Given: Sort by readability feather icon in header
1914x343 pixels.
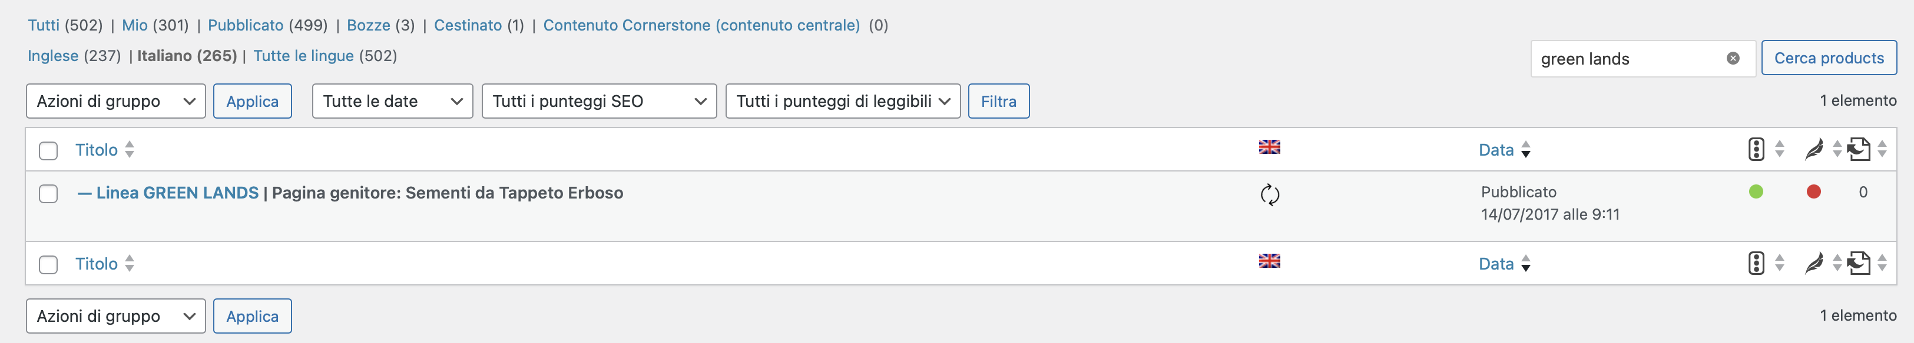Looking at the screenshot, I should (x=1814, y=149).
